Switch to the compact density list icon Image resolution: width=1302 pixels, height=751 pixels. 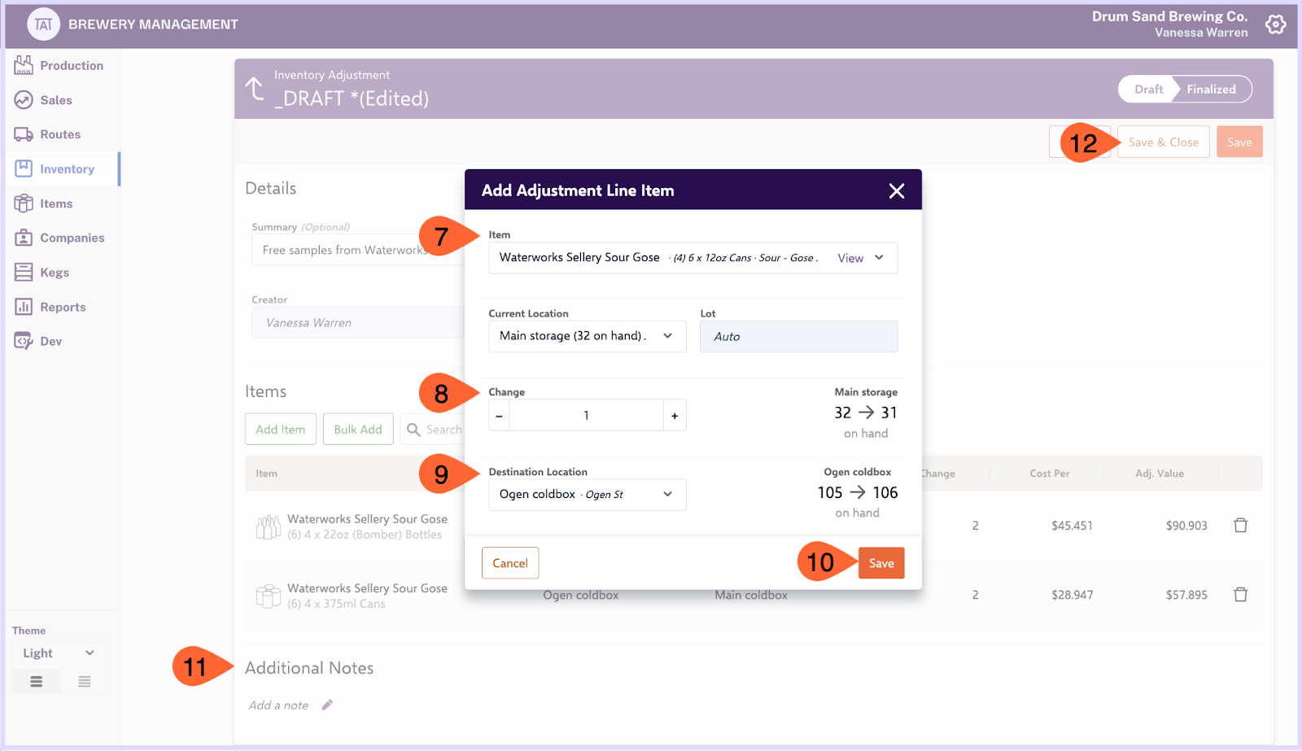[x=85, y=682]
